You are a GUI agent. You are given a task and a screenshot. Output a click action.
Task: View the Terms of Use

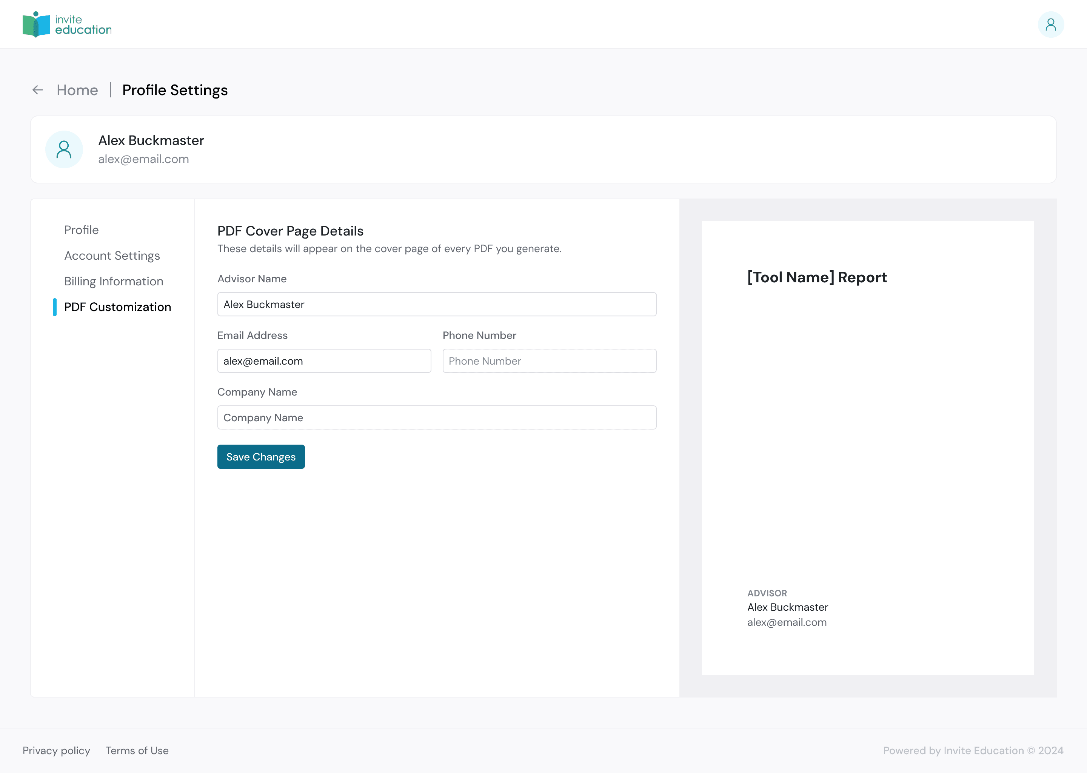coord(137,750)
